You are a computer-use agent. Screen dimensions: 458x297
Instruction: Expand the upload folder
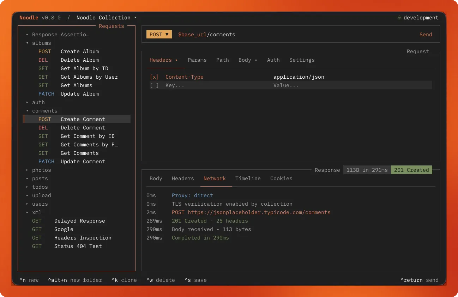click(x=38, y=195)
